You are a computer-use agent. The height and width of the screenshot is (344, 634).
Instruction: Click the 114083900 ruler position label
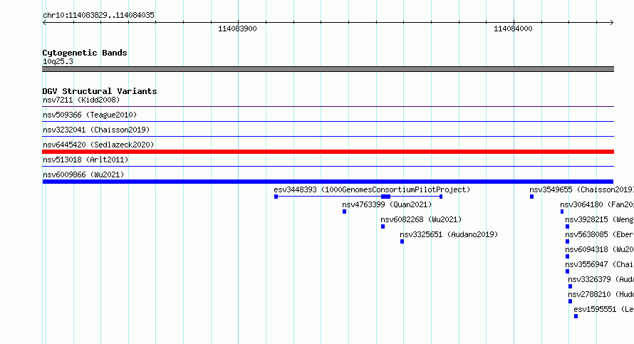pyautogui.click(x=237, y=28)
